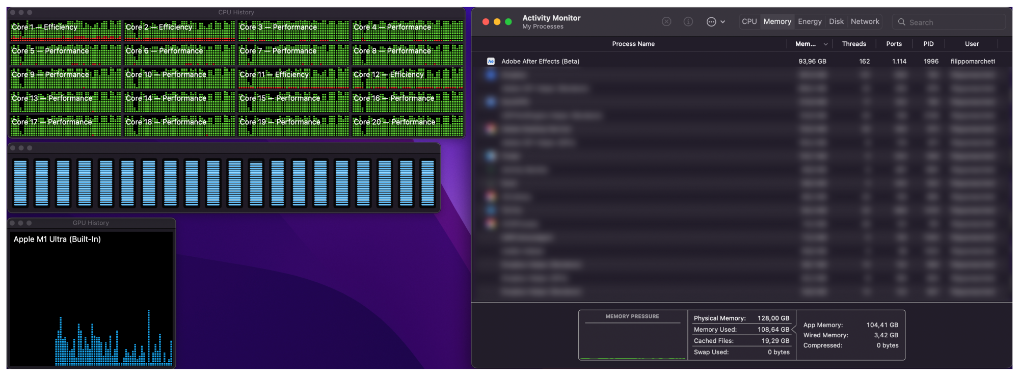
Task: Select the Memory tab
Action: (777, 21)
